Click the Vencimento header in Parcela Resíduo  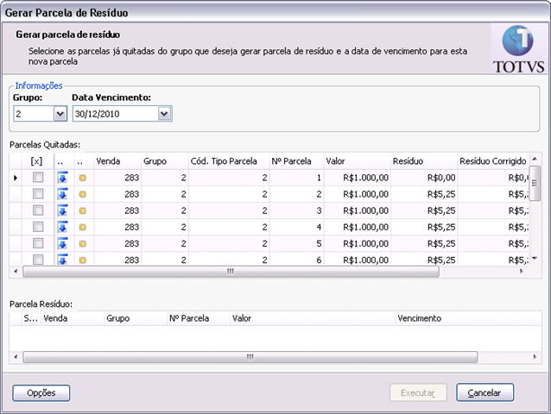(x=468, y=318)
